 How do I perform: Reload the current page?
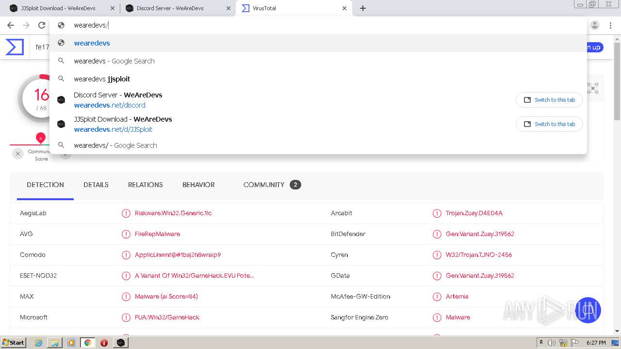(42, 25)
